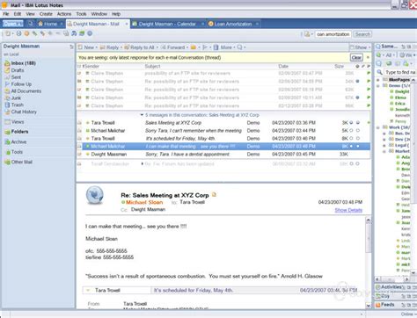Sort messages by Size column
Viewport: 417px width, 318px height.
[x=339, y=67]
